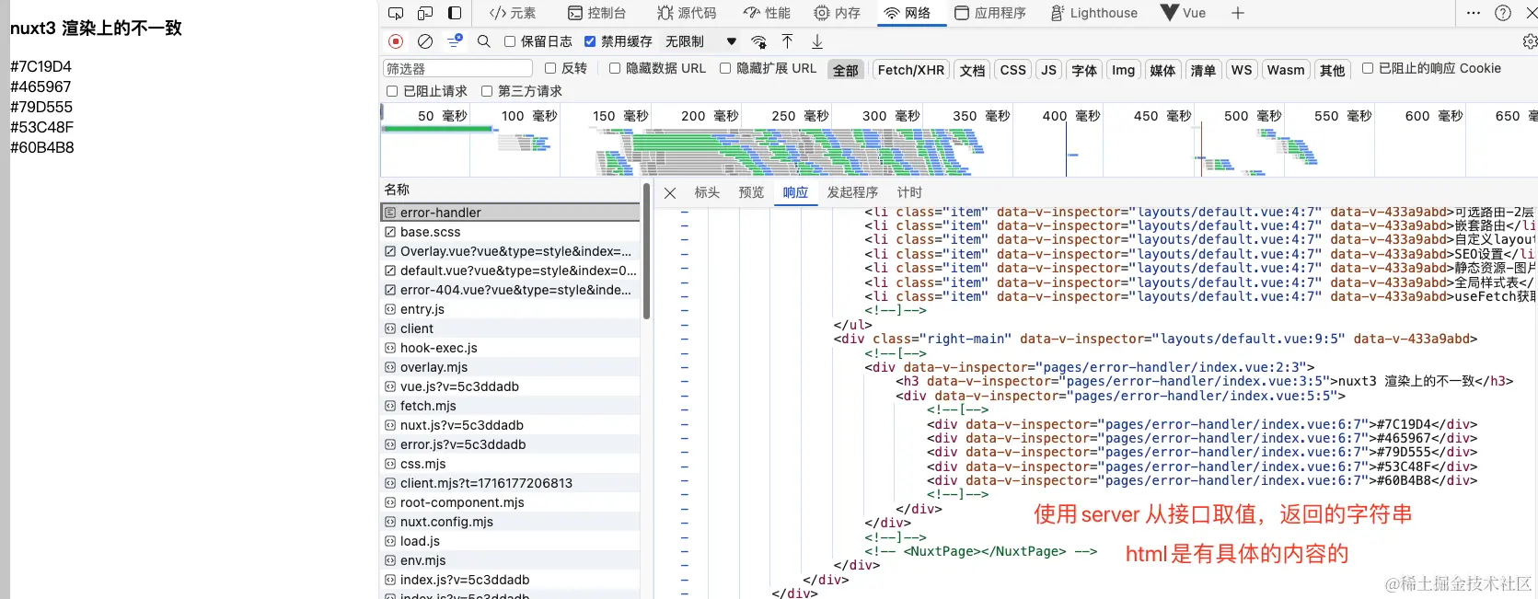Toggle the device toolbar icon
The image size is (1538, 599).
point(425,13)
